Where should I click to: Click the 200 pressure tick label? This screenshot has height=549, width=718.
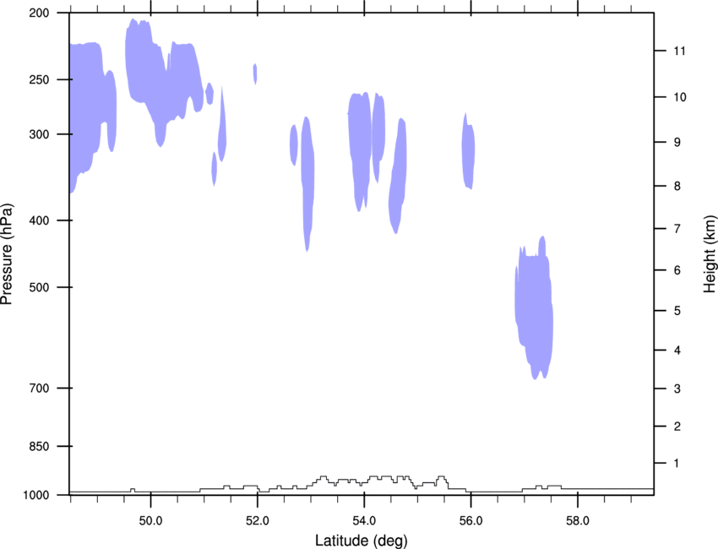coord(39,13)
